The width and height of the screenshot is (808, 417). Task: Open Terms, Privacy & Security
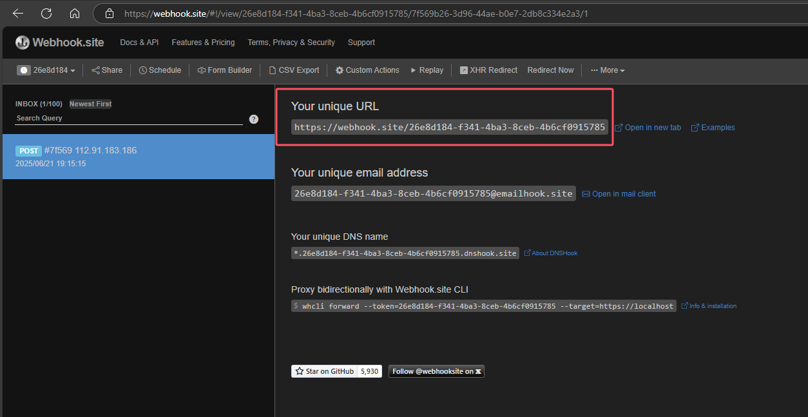[291, 43]
